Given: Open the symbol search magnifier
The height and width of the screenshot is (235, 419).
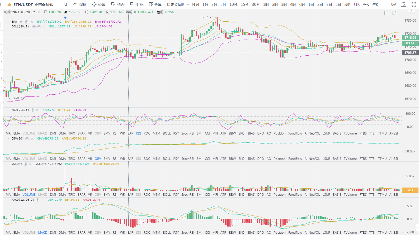Looking at the screenshot, I should [65, 4].
